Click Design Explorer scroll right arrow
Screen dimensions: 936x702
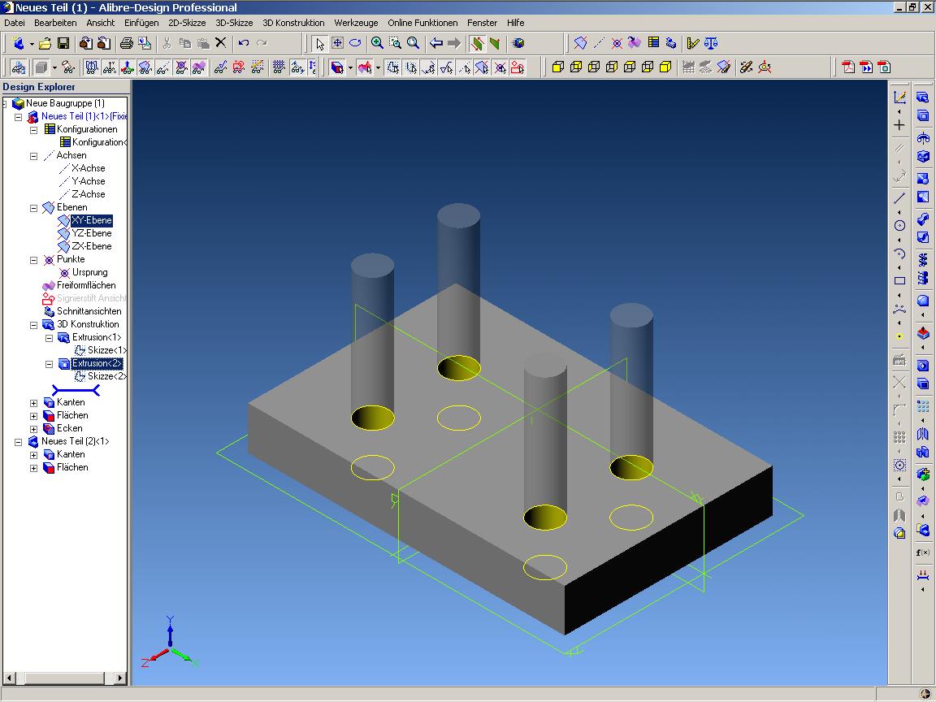(x=120, y=678)
